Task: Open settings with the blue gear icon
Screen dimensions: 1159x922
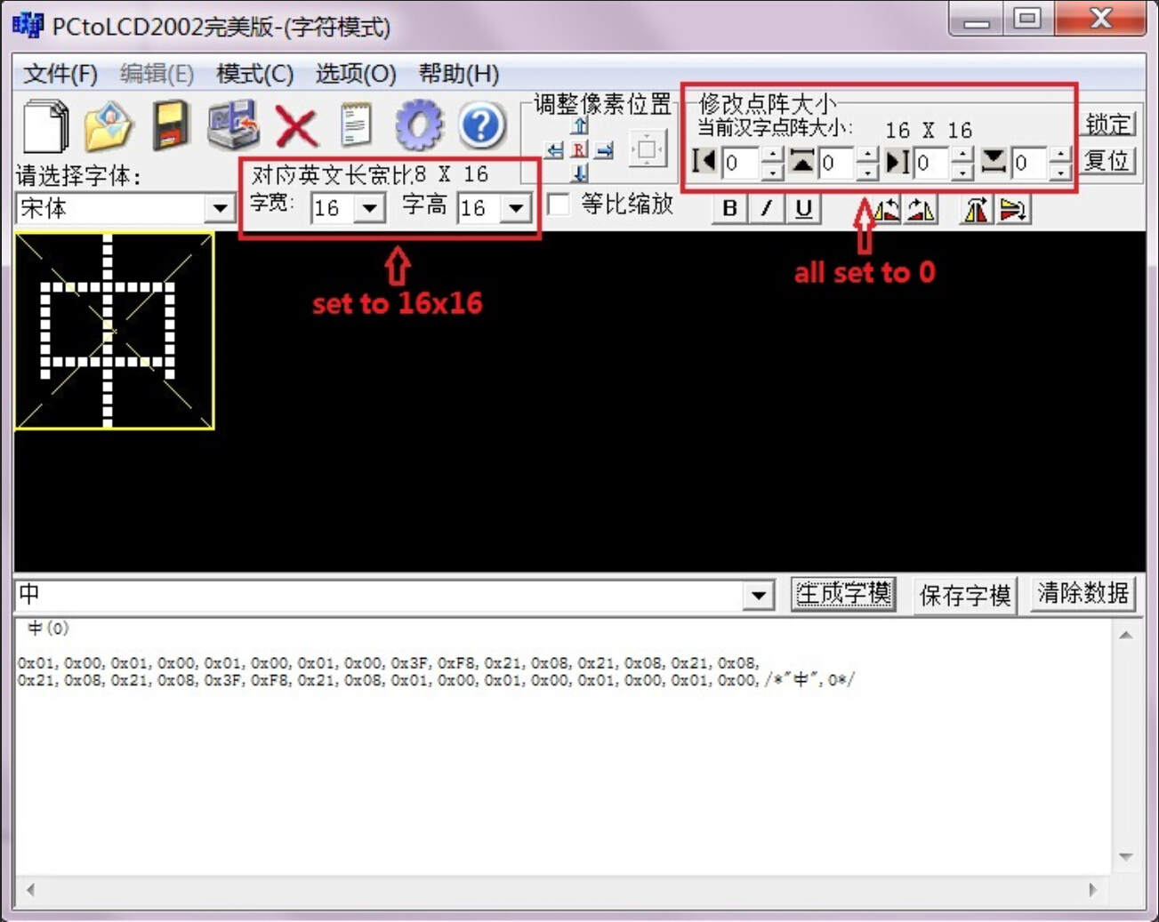Action: click(x=419, y=125)
